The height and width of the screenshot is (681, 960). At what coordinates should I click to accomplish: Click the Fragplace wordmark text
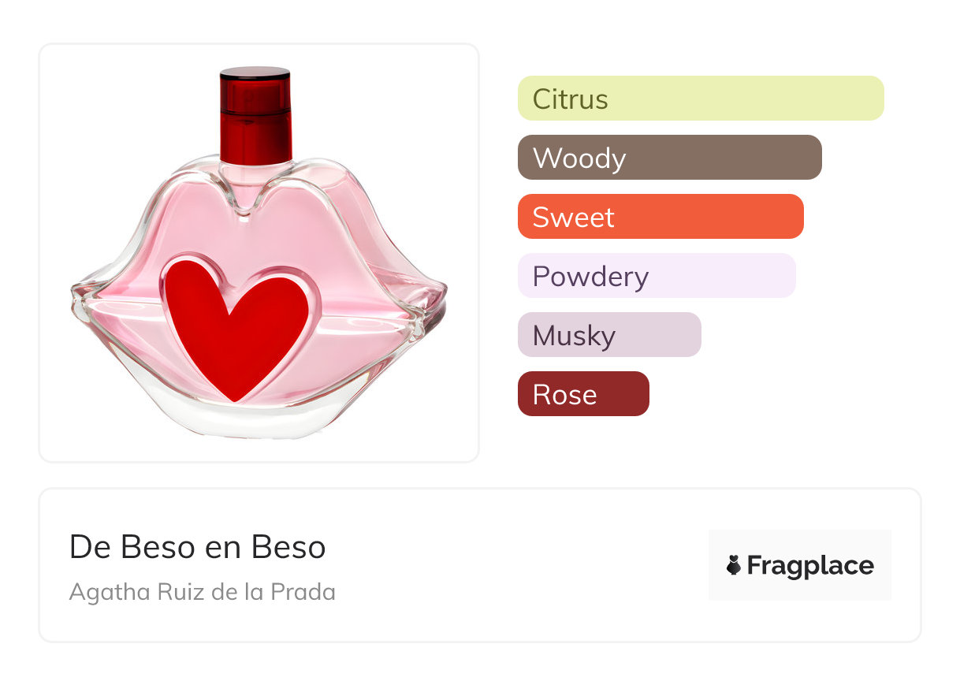(810, 566)
